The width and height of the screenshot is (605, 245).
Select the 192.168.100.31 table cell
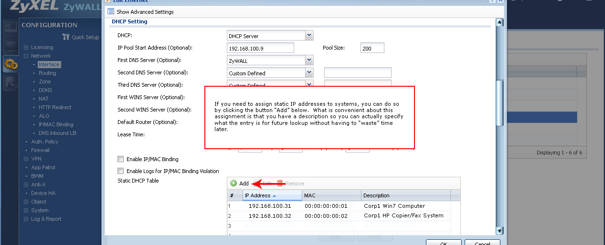coord(272,206)
